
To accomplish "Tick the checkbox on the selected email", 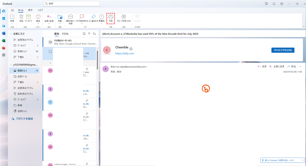I will point(50,52).
